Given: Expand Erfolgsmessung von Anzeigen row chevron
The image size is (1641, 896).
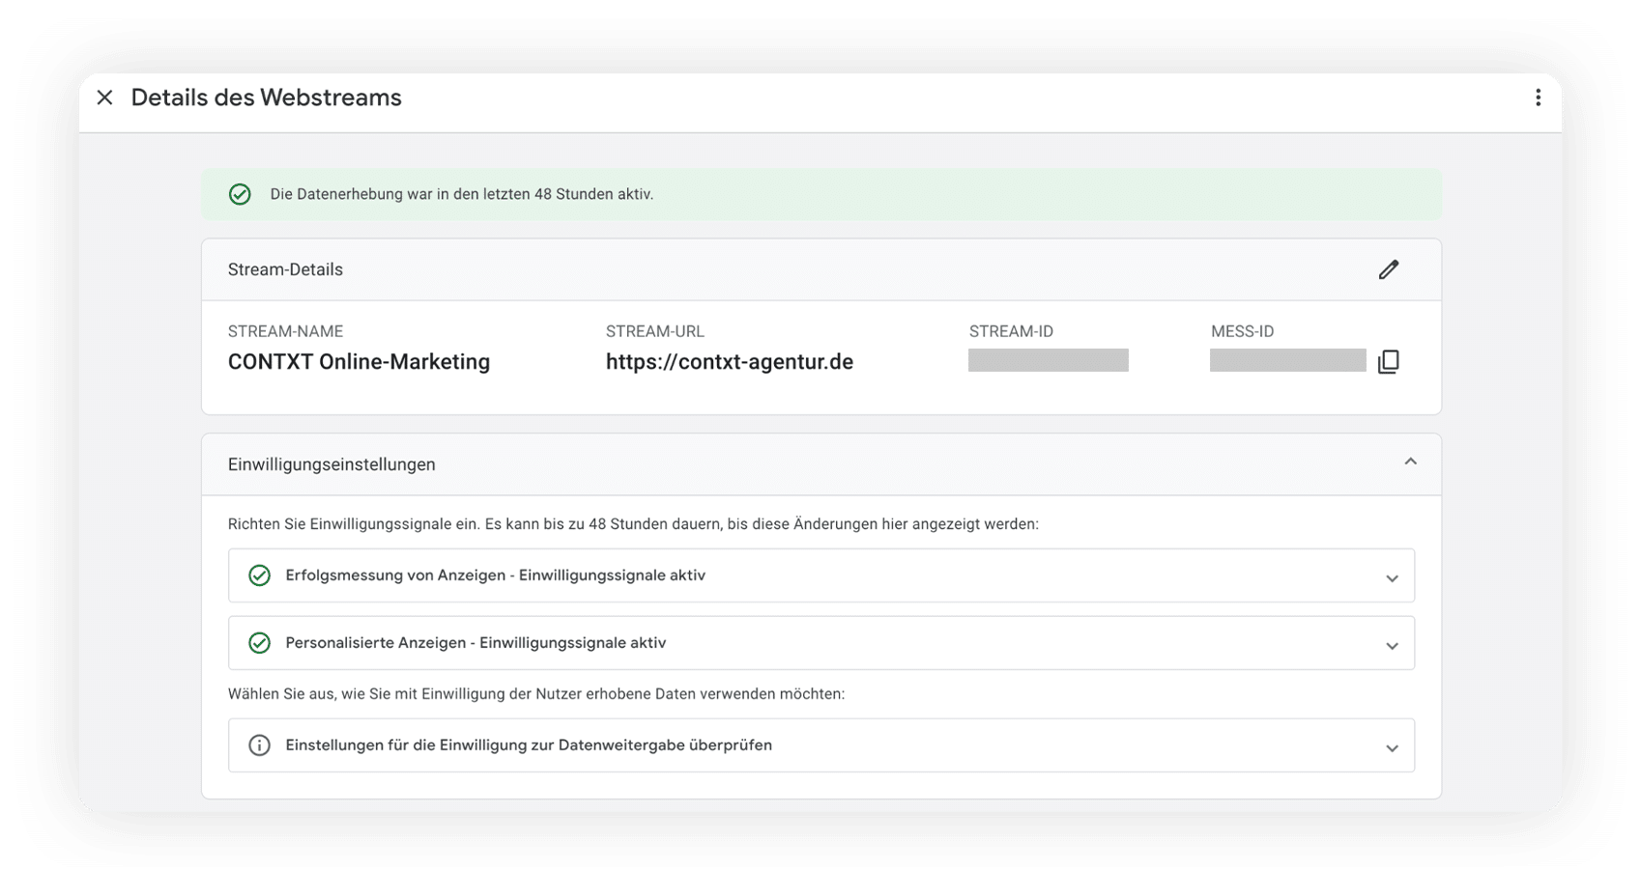Looking at the screenshot, I should [x=1392, y=577].
